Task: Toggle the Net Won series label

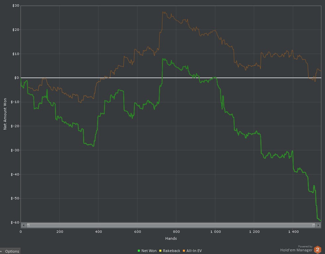Action: pos(149,251)
